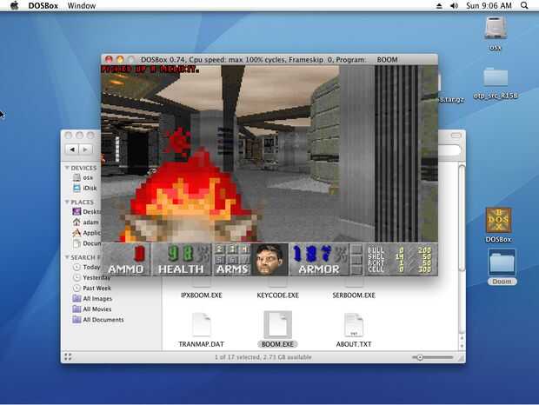
Task: Click the SERBOOM.EXE file name
Action: (354, 295)
